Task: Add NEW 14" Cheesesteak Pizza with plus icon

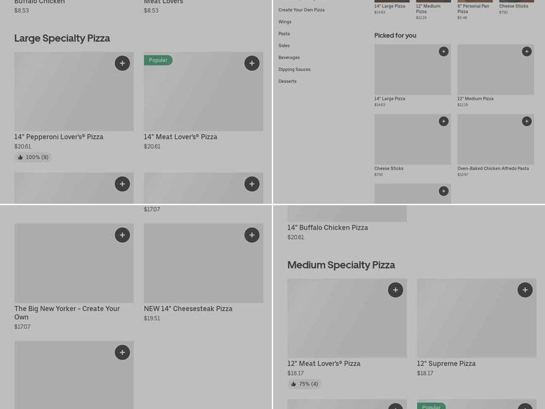Action: 252,235
